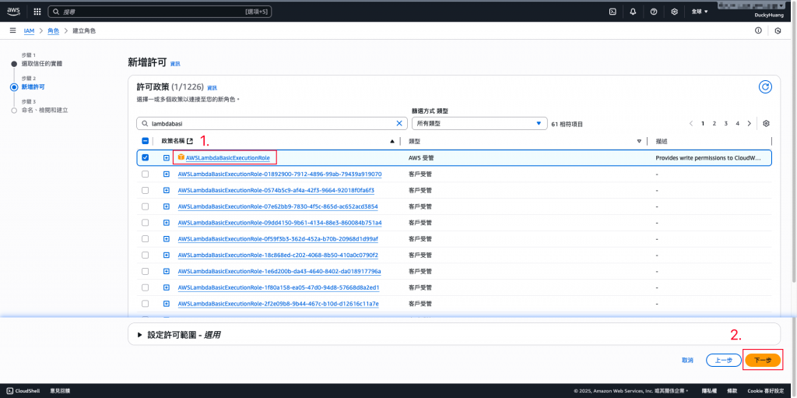This screenshot has width=797, height=398.
Task: Select step 2 新增許可
Action: (33, 87)
